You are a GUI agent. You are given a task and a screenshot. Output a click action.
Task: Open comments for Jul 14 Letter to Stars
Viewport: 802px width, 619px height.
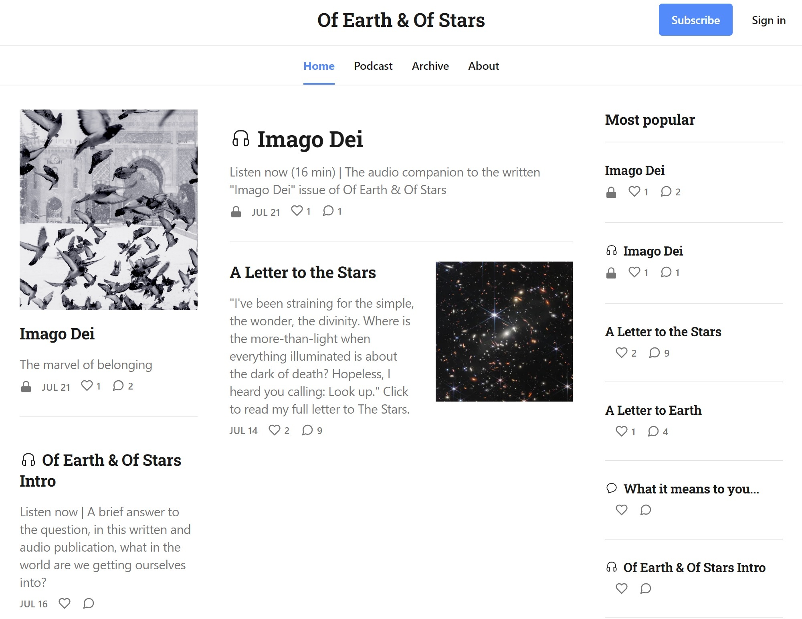(312, 430)
